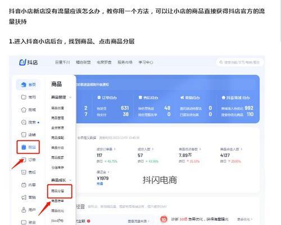Expand 保证金 chevron
281x225 pixels.
point(108,172)
